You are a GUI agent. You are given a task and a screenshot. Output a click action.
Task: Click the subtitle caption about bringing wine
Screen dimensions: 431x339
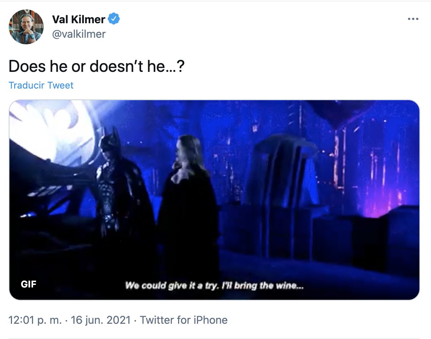pos(214,286)
